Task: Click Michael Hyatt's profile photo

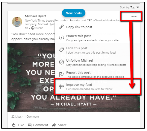Action: click(x=17, y=22)
